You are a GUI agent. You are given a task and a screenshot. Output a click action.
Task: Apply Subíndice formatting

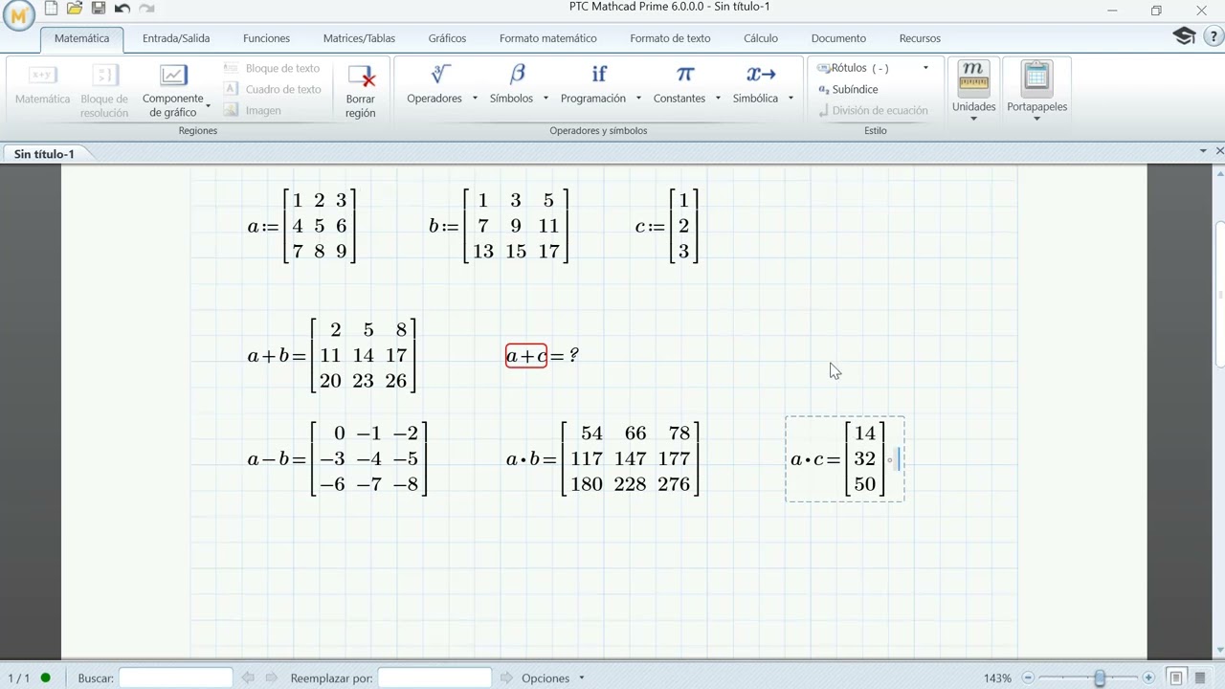pos(848,89)
